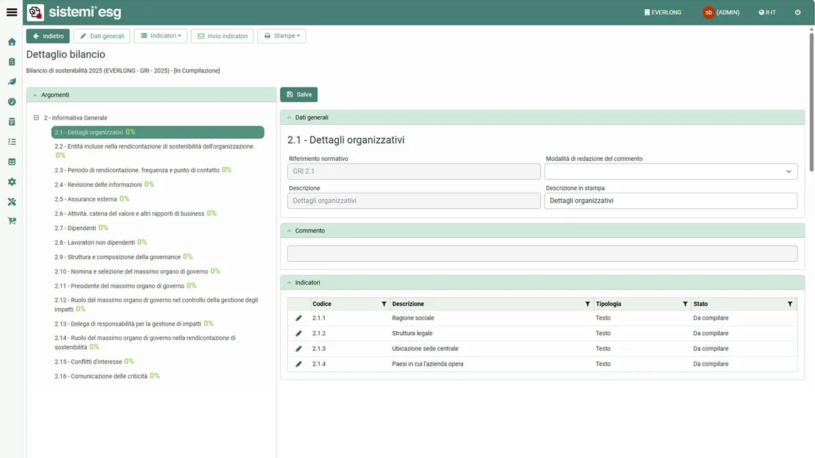Collapse the 2 - Informativa Generale tree node
The height and width of the screenshot is (458, 815).
pos(37,118)
